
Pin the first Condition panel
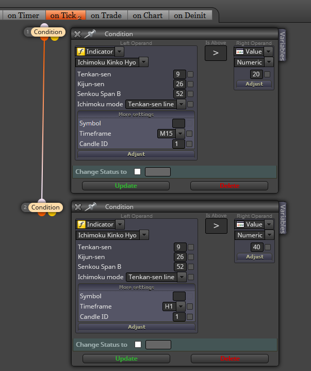click(x=90, y=34)
